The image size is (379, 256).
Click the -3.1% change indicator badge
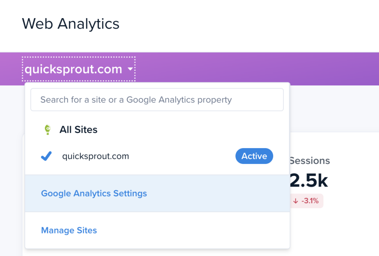(x=306, y=201)
